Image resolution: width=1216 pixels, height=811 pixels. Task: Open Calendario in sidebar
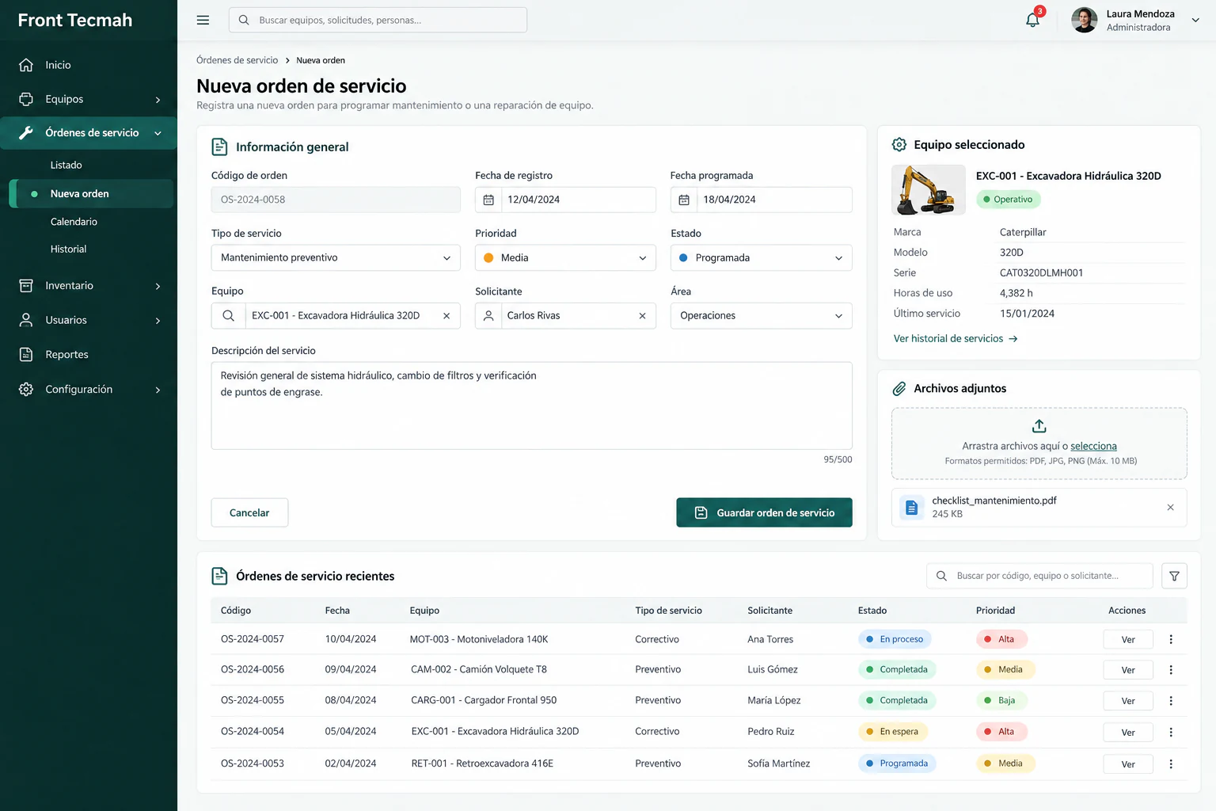tap(74, 222)
